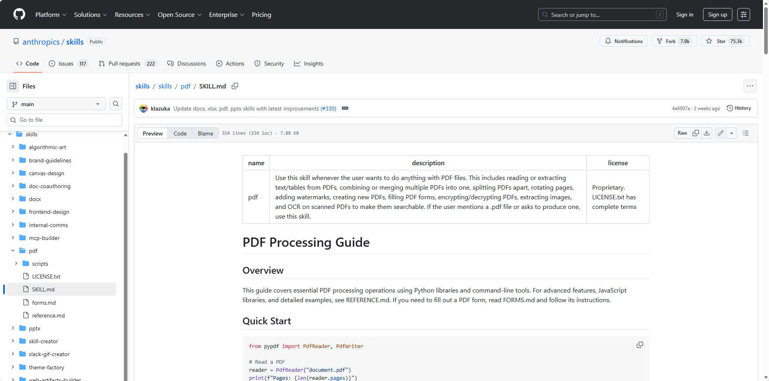Open the document outline icon

pyautogui.click(x=746, y=133)
